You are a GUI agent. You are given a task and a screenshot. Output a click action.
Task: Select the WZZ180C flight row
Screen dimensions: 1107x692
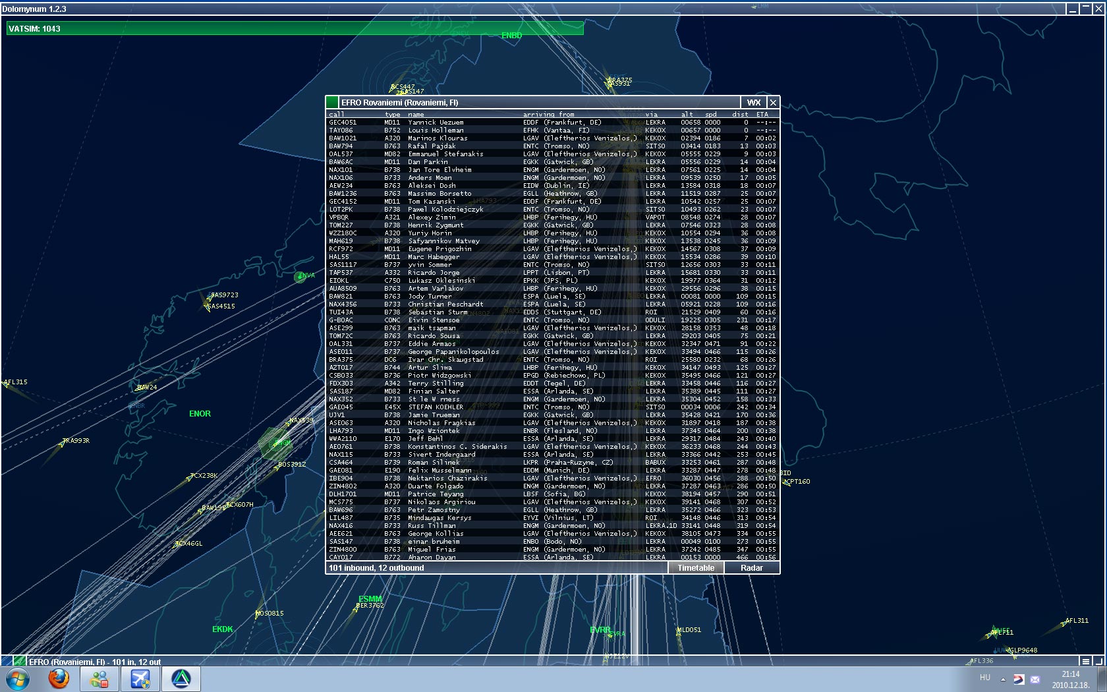click(x=553, y=233)
